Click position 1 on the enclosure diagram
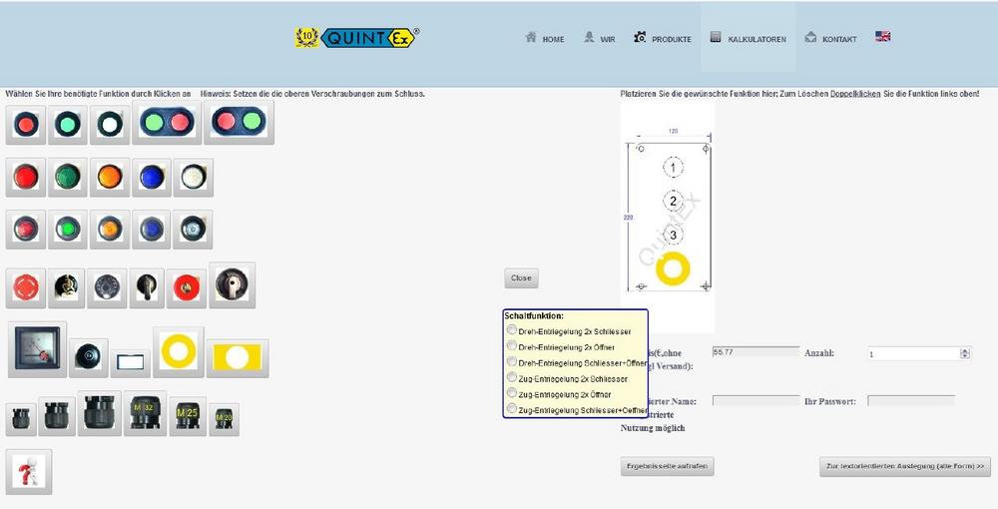 pyautogui.click(x=674, y=168)
